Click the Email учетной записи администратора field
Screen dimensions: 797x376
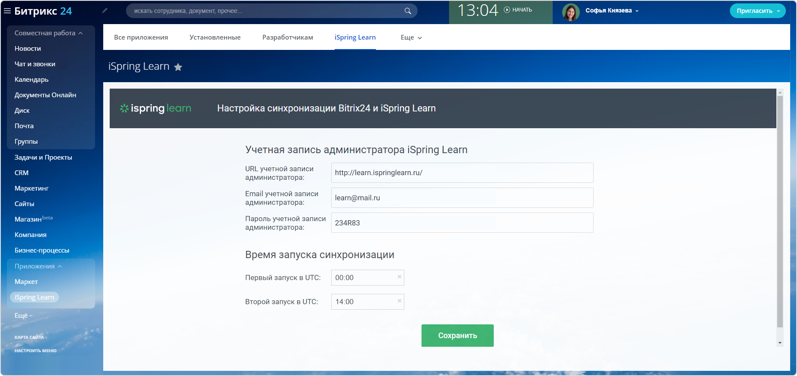(462, 197)
